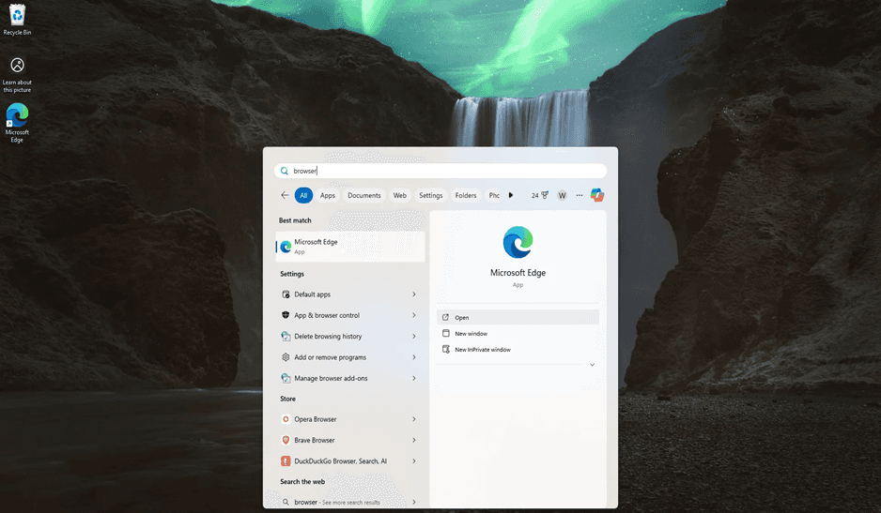The image size is (881, 513).
Task: Open the more options ellipsis menu
Action: (x=580, y=195)
